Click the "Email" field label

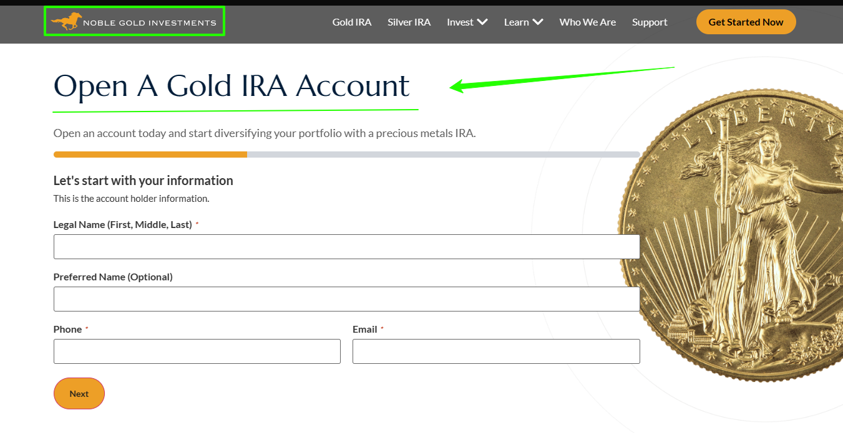[x=365, y=329]
